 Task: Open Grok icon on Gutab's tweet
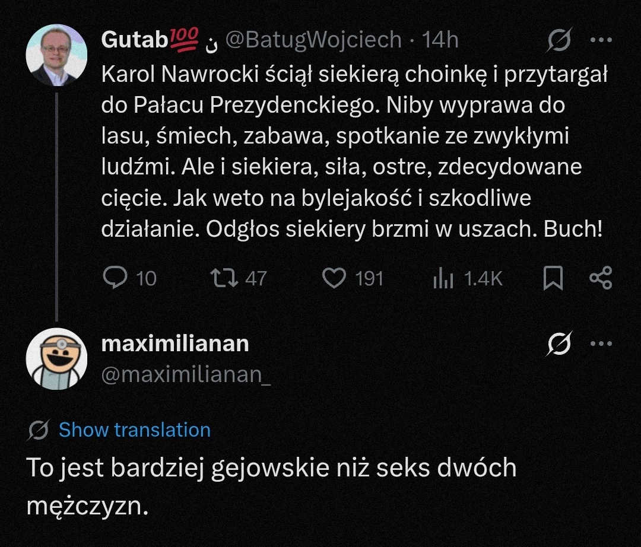[559, 41]
